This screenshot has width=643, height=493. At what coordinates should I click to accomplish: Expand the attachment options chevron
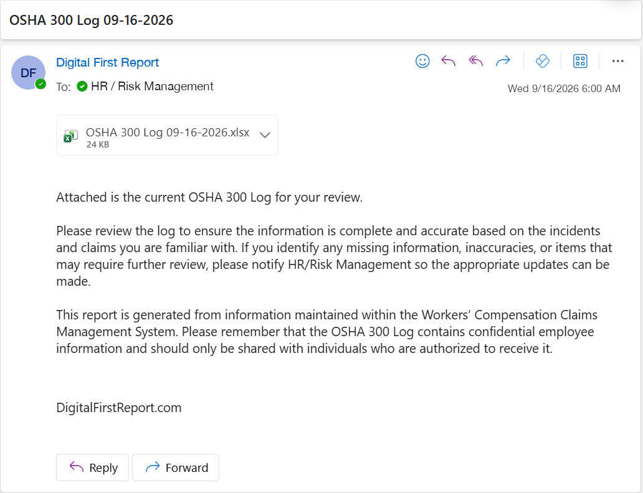click(265, 135)
